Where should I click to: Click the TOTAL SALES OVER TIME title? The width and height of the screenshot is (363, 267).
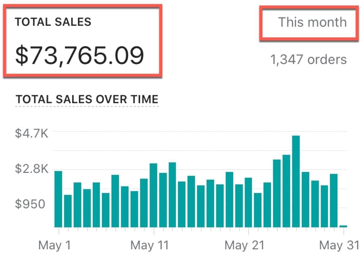coord(87,99)
